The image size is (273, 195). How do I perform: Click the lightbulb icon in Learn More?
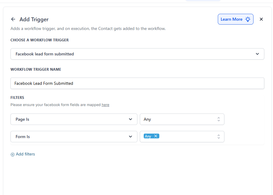coord(247,19)
